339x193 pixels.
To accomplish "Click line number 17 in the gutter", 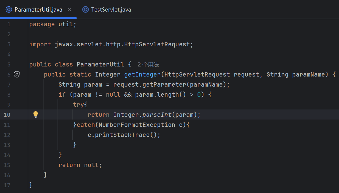I will 7,185.
